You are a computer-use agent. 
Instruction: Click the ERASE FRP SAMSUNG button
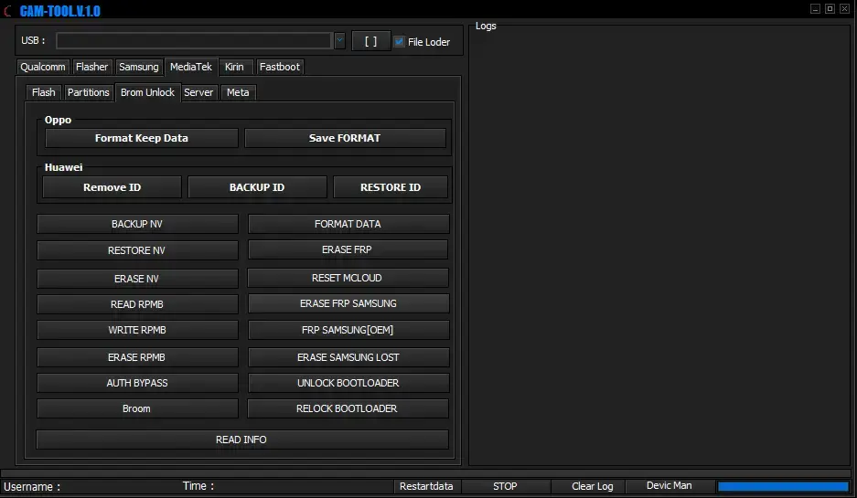point(348,303)
